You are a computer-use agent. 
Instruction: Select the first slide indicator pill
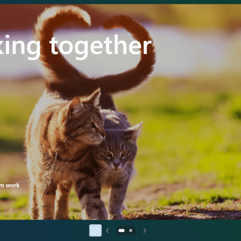(122, 230)
